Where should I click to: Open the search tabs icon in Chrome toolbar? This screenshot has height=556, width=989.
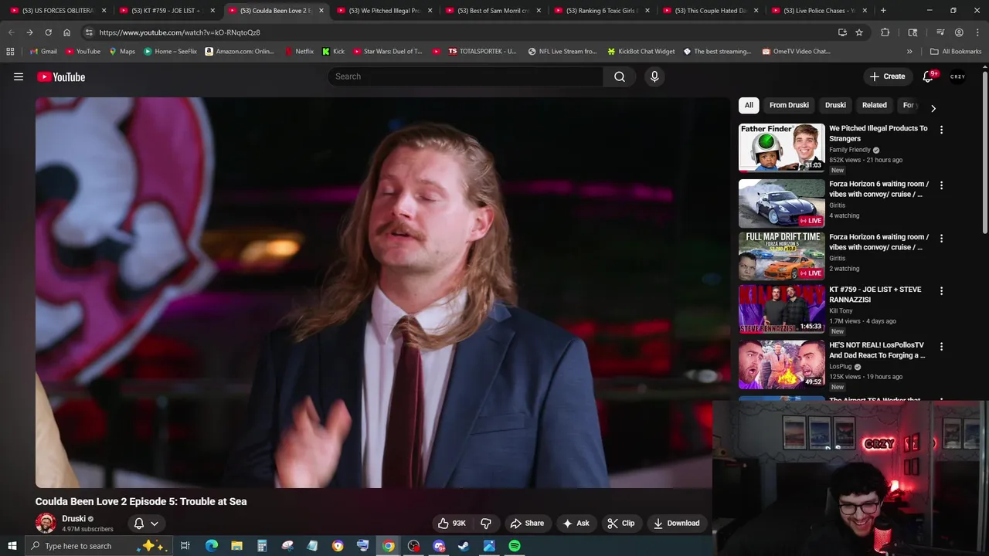913,32
